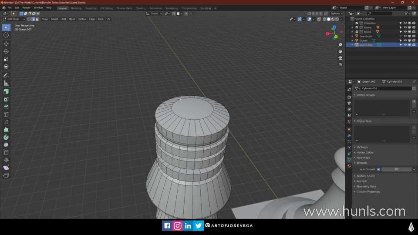Expand the Vertex Groups panel
418x235 pixels.
365,95
